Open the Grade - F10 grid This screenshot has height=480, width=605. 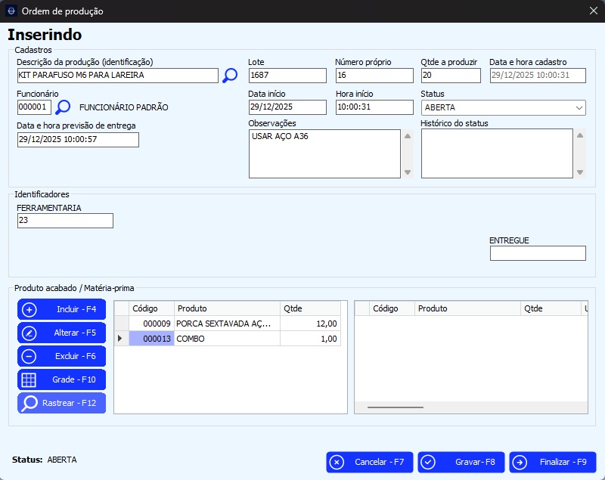62,379
